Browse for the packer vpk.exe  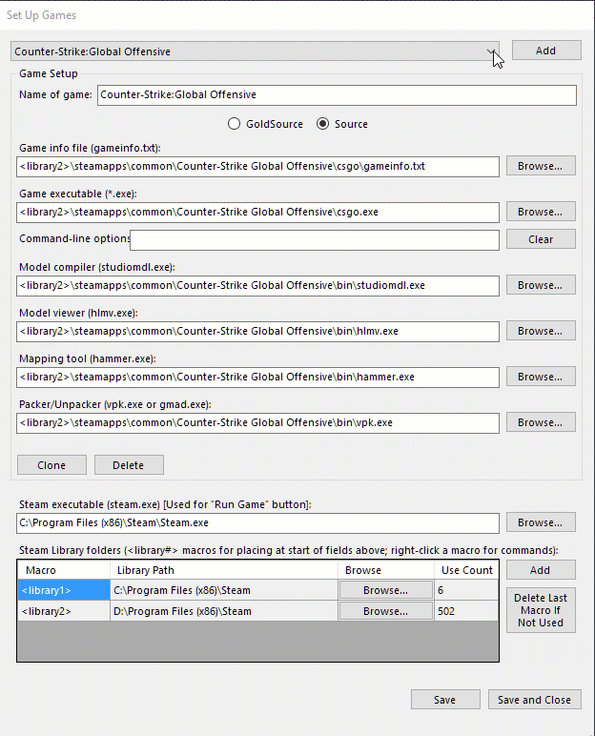coord(540,421)
